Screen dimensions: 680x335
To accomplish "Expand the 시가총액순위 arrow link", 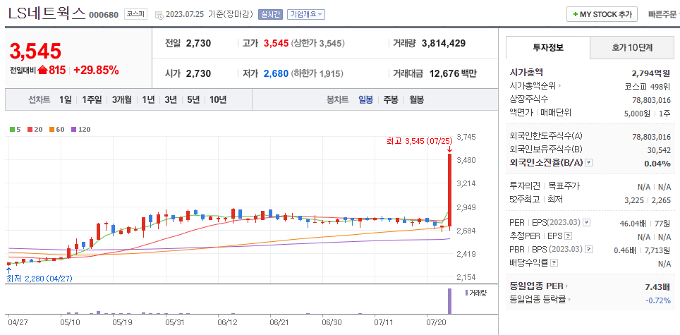I will [x=560, y=86].
